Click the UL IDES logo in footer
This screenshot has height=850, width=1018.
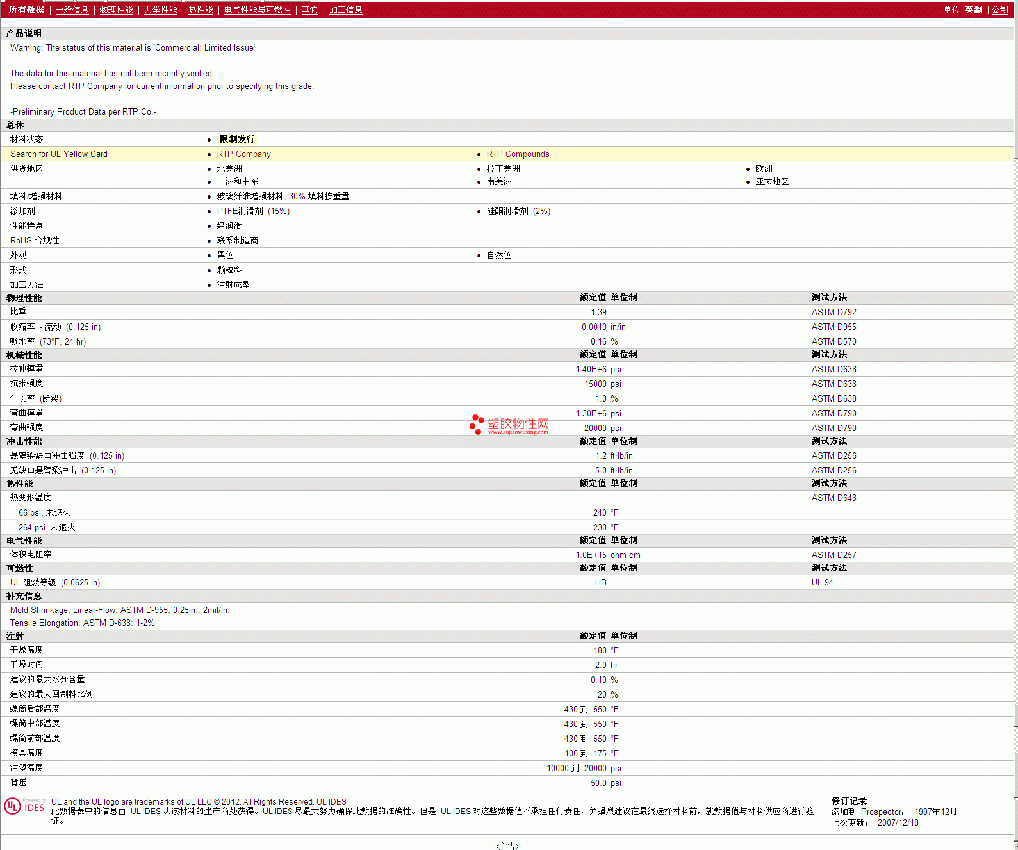tap(24, 806)
